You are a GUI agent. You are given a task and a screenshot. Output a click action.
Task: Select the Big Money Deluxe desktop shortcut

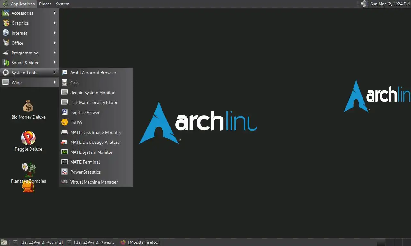pyautogui.click(x=28, y=110)
